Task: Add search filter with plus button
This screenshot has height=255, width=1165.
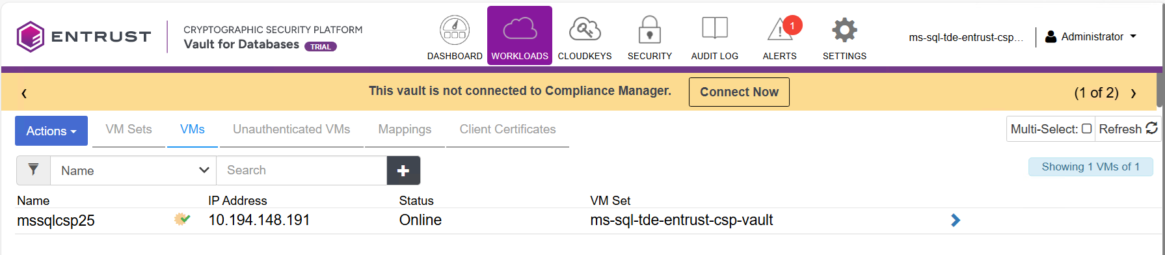Action: click(403, 170)
